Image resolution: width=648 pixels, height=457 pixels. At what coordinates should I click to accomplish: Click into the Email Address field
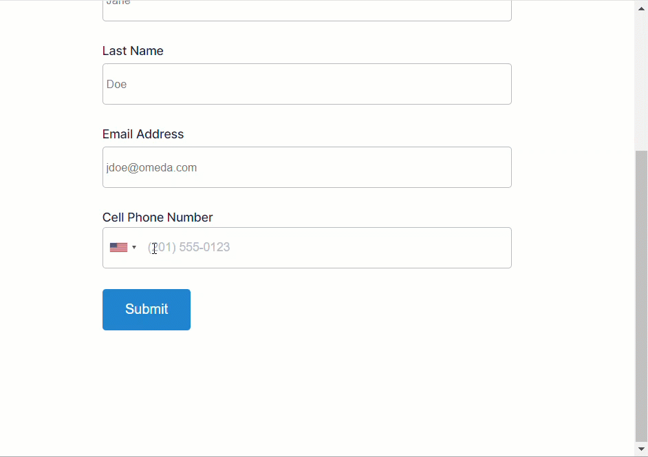click(307, 167)
